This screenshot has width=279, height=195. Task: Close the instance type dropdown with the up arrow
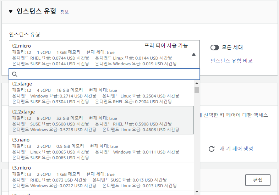pos(194,54)
